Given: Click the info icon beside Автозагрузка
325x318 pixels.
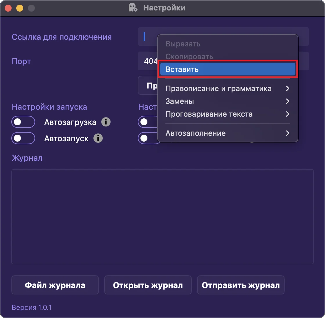Looking at the screenshot, I should coord(106,122).
